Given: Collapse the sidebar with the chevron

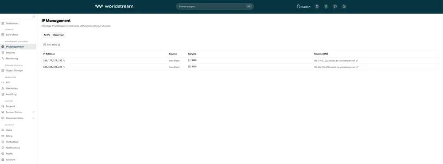Looking at the screenshot, I should [x=34, y=16].
